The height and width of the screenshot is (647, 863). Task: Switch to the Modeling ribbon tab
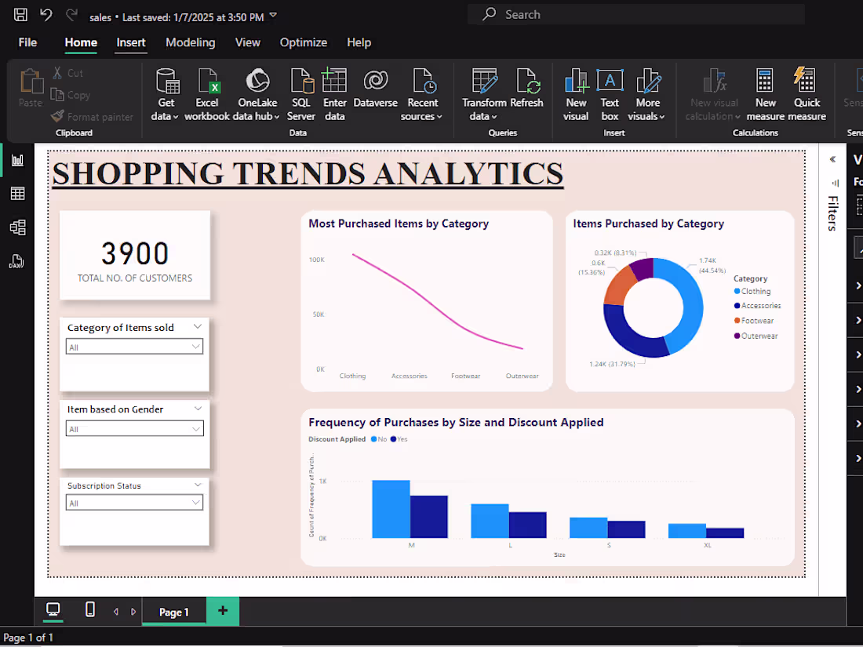pyautogui.click(x=191, y=42)
